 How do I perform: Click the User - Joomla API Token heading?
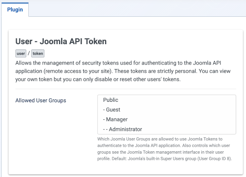pos(61,41)
